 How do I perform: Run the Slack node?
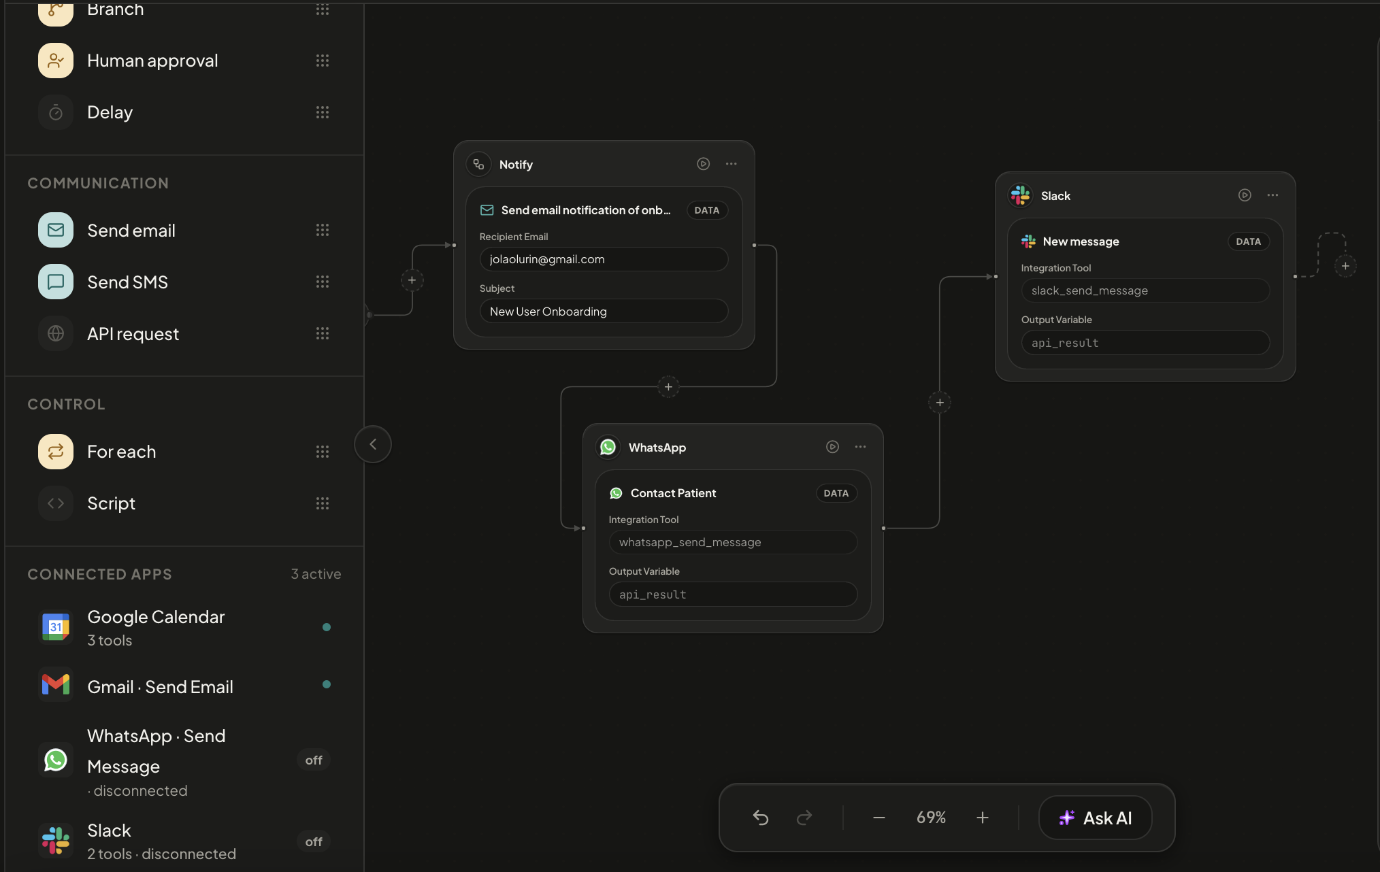tap(1245, 195)
